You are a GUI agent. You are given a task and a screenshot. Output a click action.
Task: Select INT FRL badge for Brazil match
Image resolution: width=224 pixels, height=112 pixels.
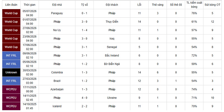11,81
